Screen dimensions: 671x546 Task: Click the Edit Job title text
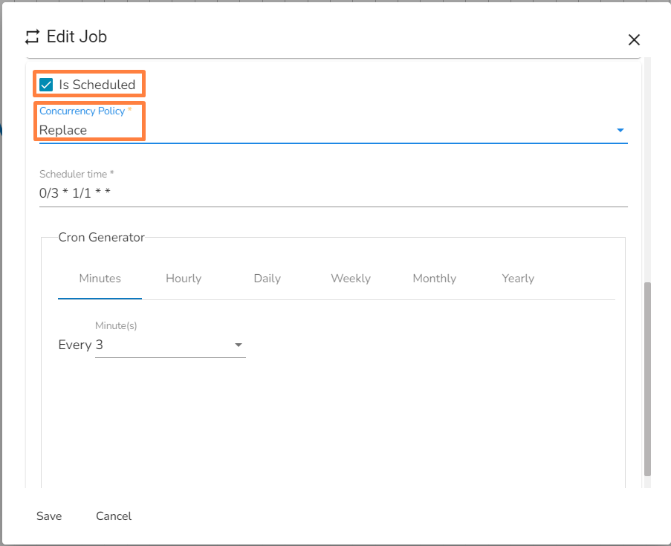(x=77, y=36)
